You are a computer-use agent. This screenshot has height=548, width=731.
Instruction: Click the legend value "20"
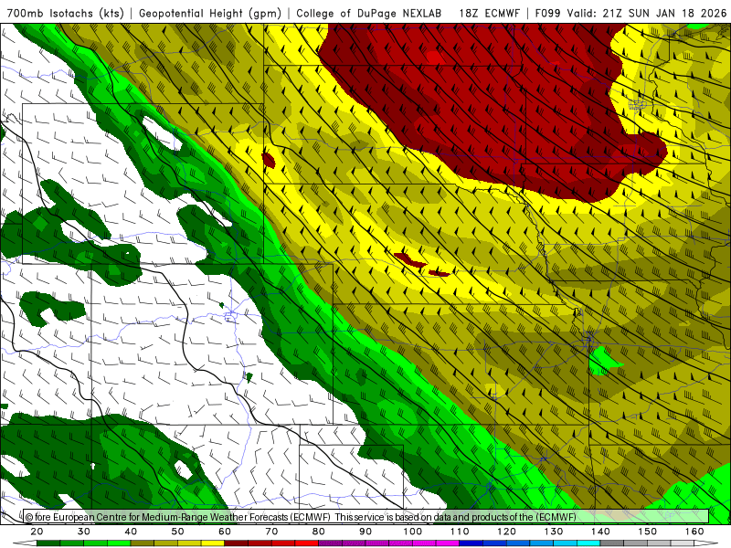tap(37, 532)
